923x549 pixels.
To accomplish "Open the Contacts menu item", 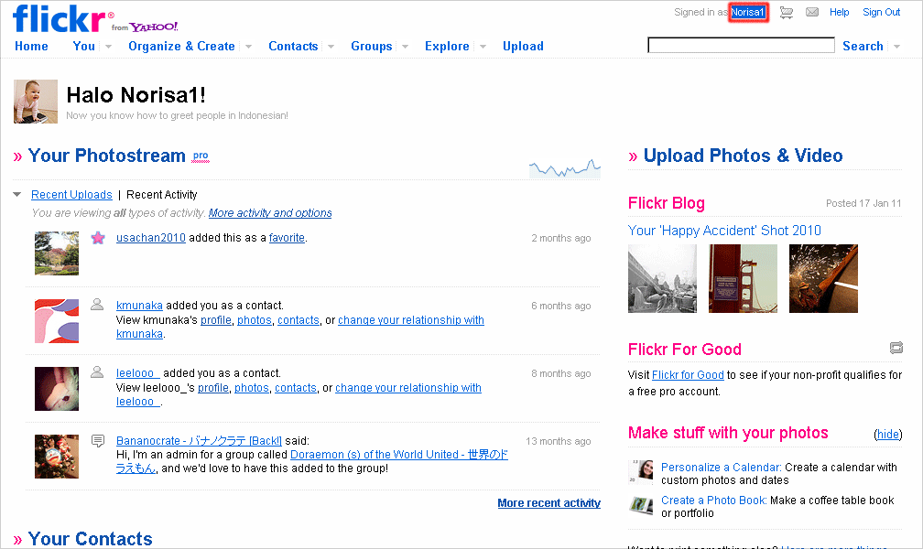I will click(x=293, y=46).
